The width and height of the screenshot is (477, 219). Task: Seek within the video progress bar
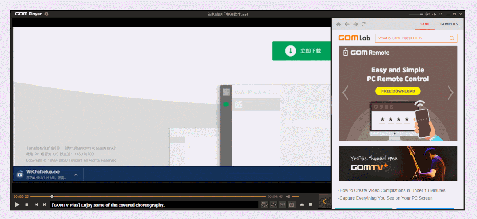148,196
